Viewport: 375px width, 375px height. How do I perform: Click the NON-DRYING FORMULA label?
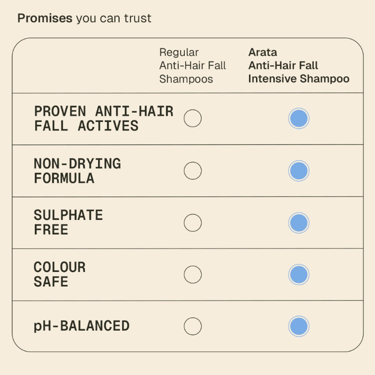(77, 171)
